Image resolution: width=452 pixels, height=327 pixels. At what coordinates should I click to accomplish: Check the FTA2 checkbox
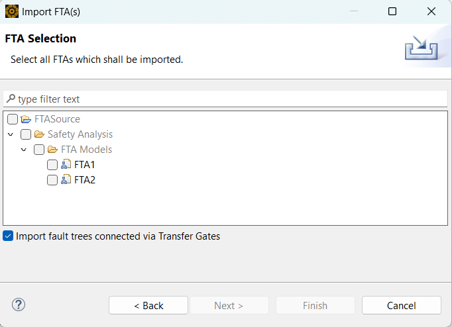tap(52, 180)
